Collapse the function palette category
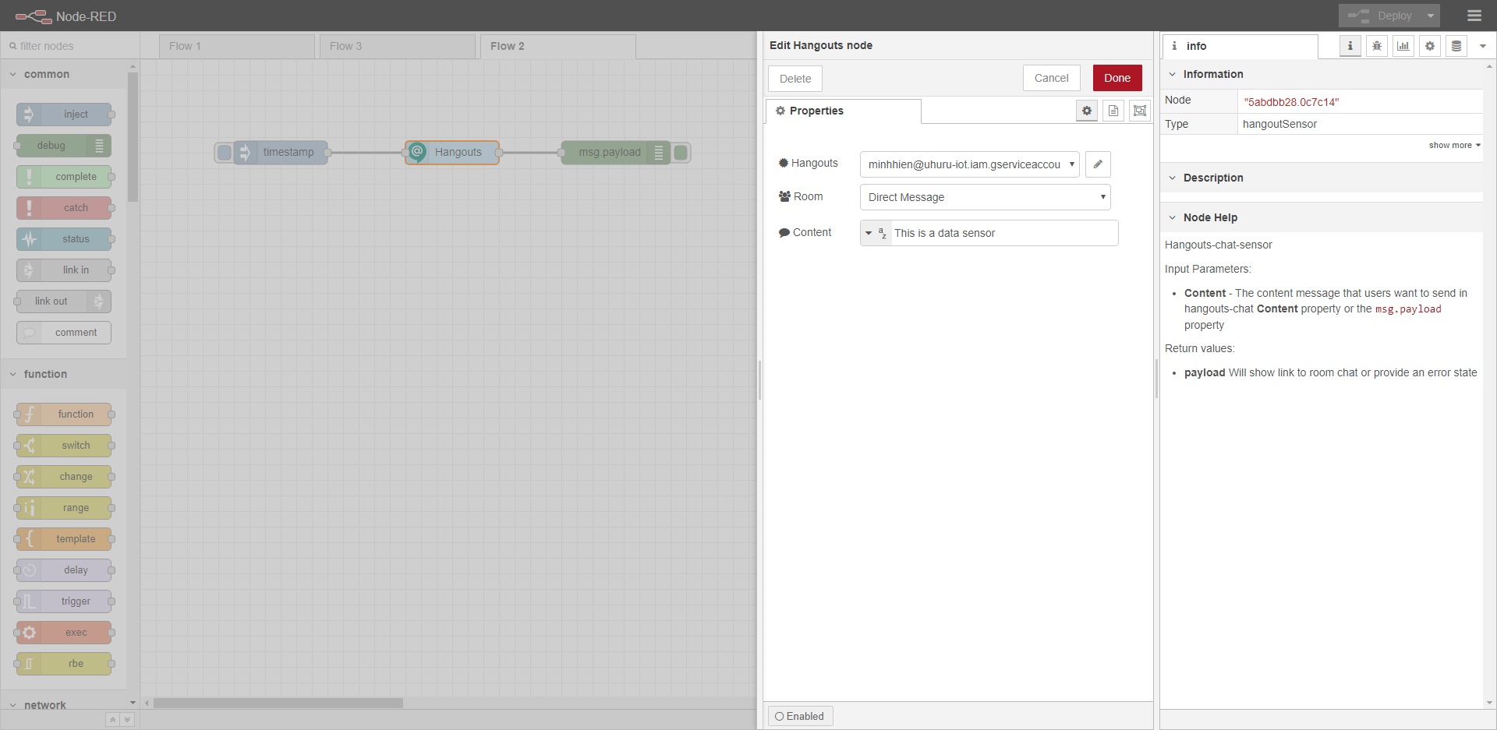 (63, 374)
